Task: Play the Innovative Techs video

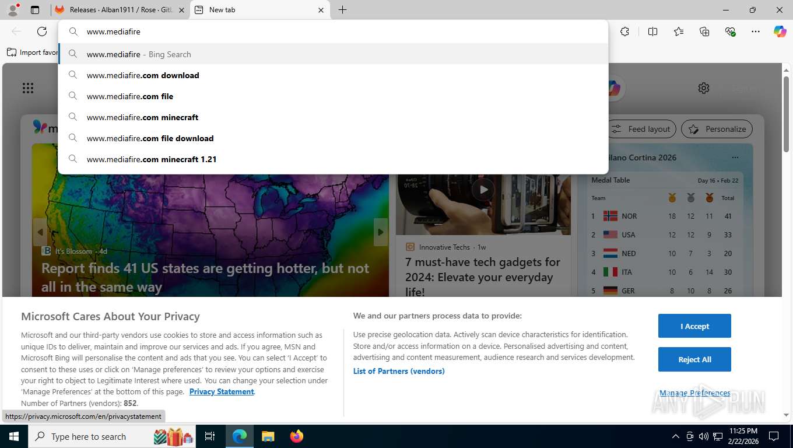Action: pyautogui.click(x=483, y=189)
